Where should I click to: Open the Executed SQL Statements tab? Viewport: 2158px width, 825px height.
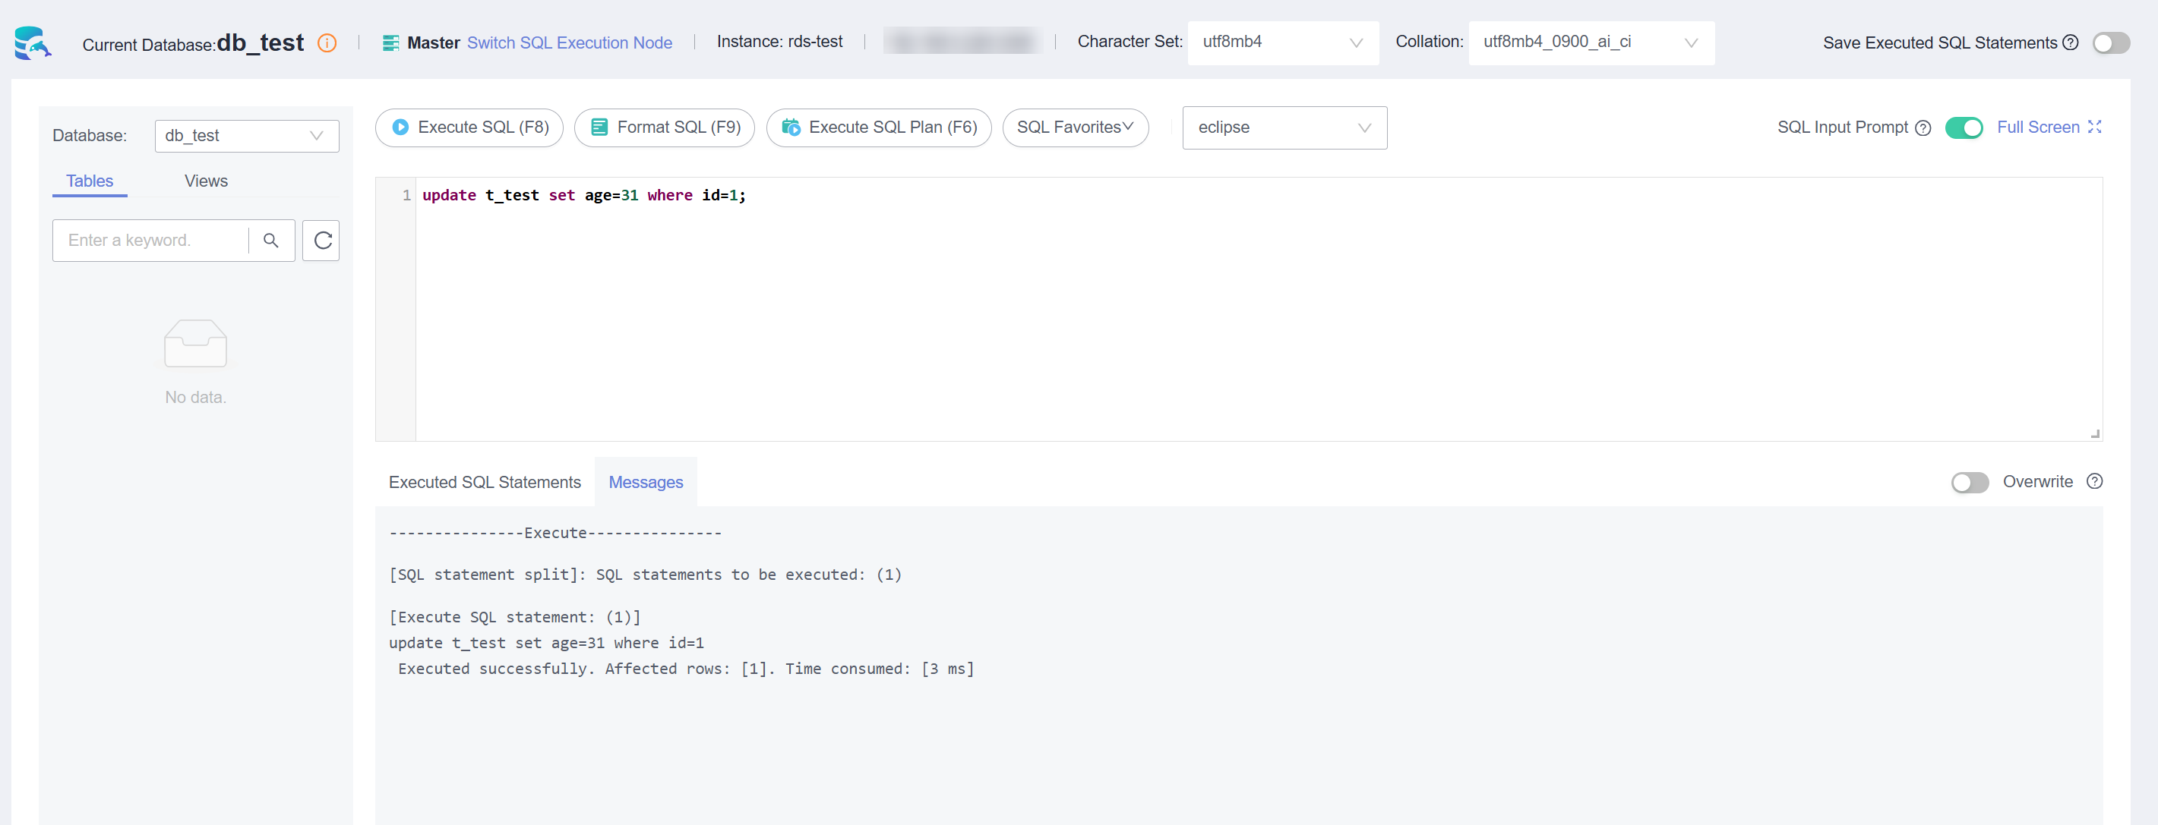click(484, 483)
